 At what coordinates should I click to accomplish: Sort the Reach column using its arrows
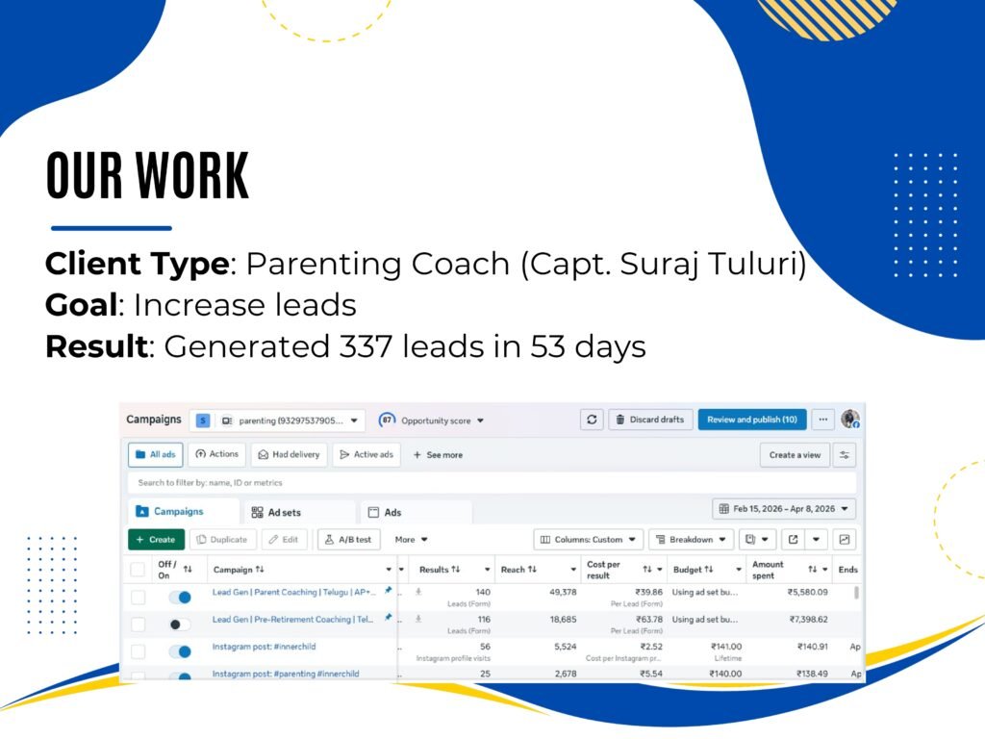tap(532, 570)
